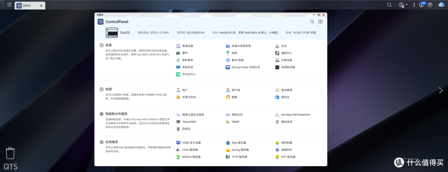Open the 硬件 hardware settings

182,53
